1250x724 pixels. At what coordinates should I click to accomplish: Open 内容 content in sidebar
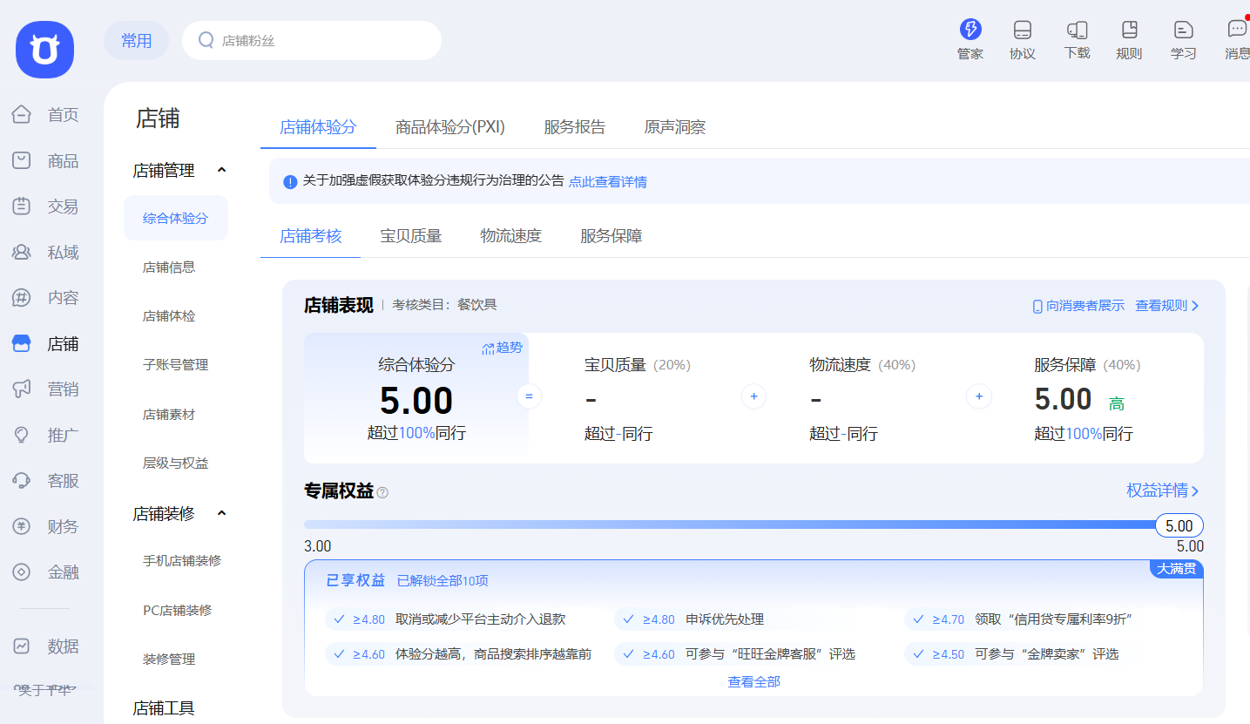click(45, 298)
